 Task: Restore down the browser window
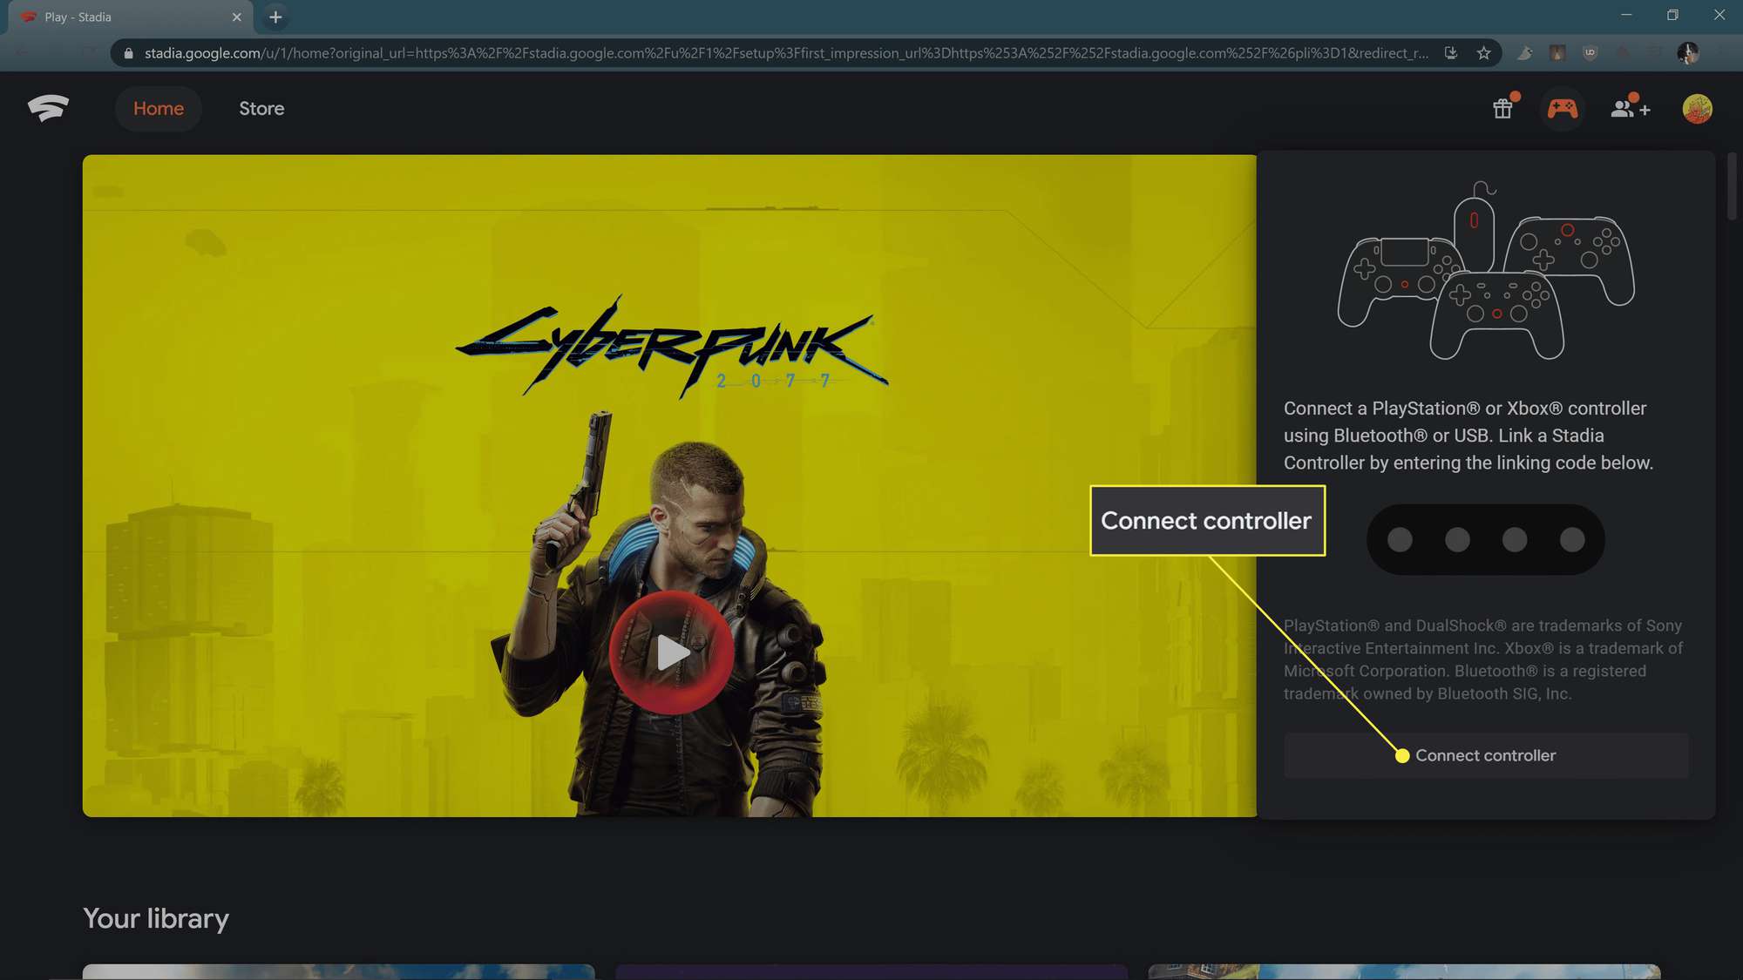1672,15
